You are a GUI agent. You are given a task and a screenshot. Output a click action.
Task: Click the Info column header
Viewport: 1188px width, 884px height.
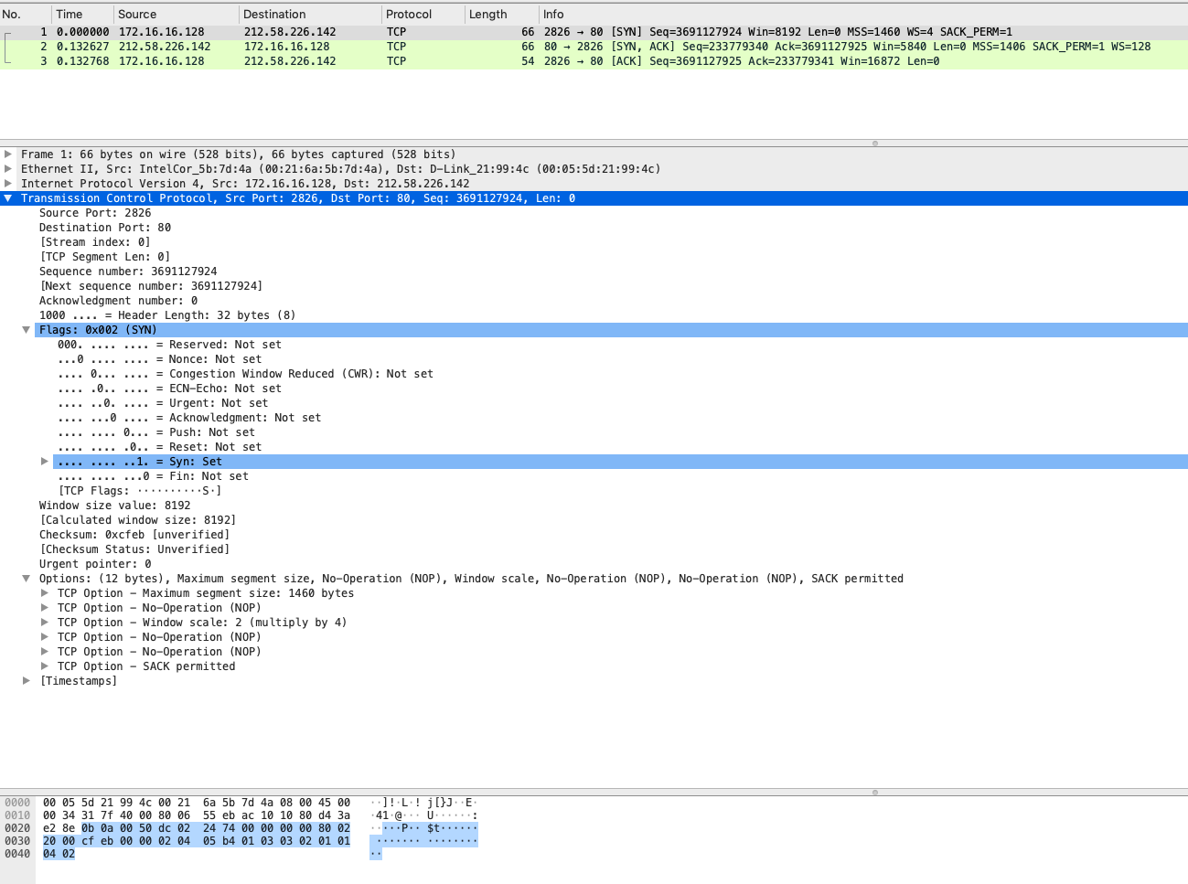click(863, 15)
